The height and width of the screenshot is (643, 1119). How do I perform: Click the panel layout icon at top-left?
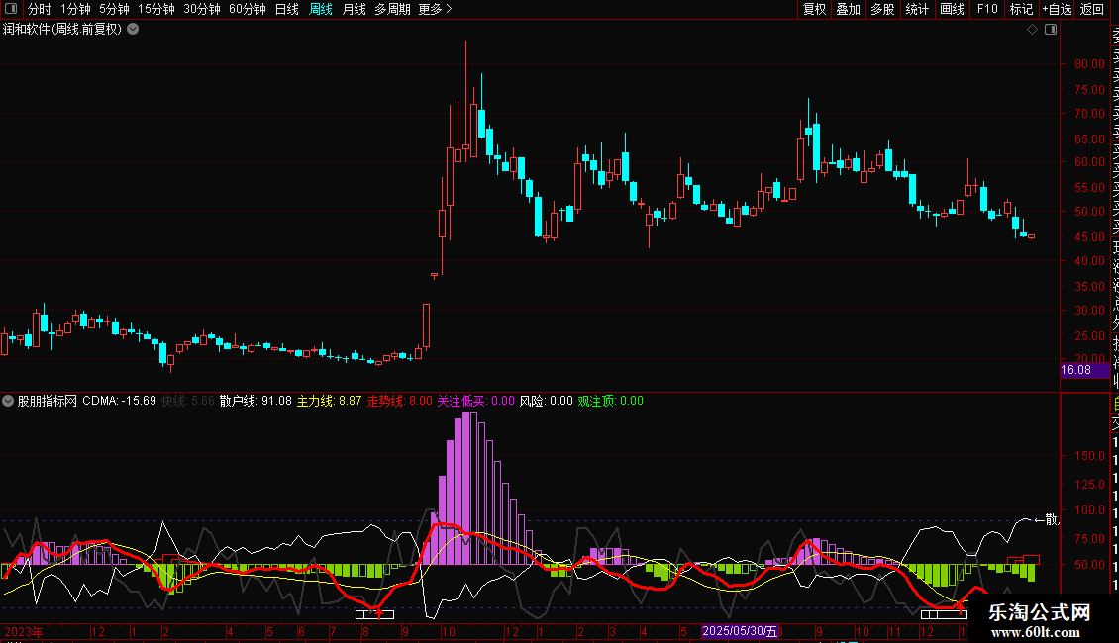pos(11,9)
